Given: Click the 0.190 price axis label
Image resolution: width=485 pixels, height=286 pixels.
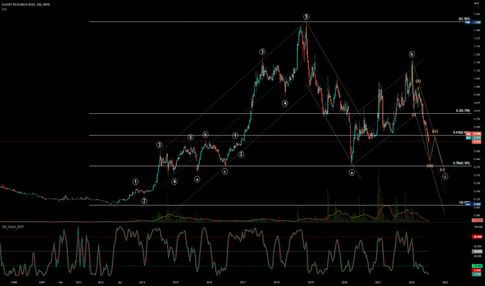Looking at the screenshot, I should pos(477,191).
